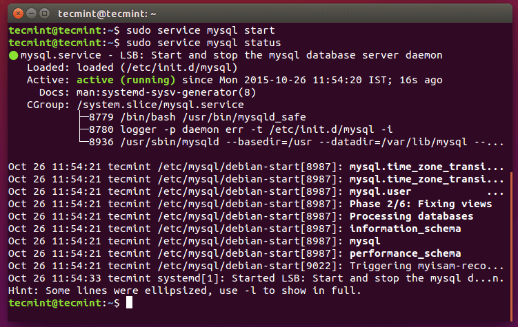Click the terminal title 'tecmint@tecmint: ~'
Screen dimensions: 518x327
point(107,14)
